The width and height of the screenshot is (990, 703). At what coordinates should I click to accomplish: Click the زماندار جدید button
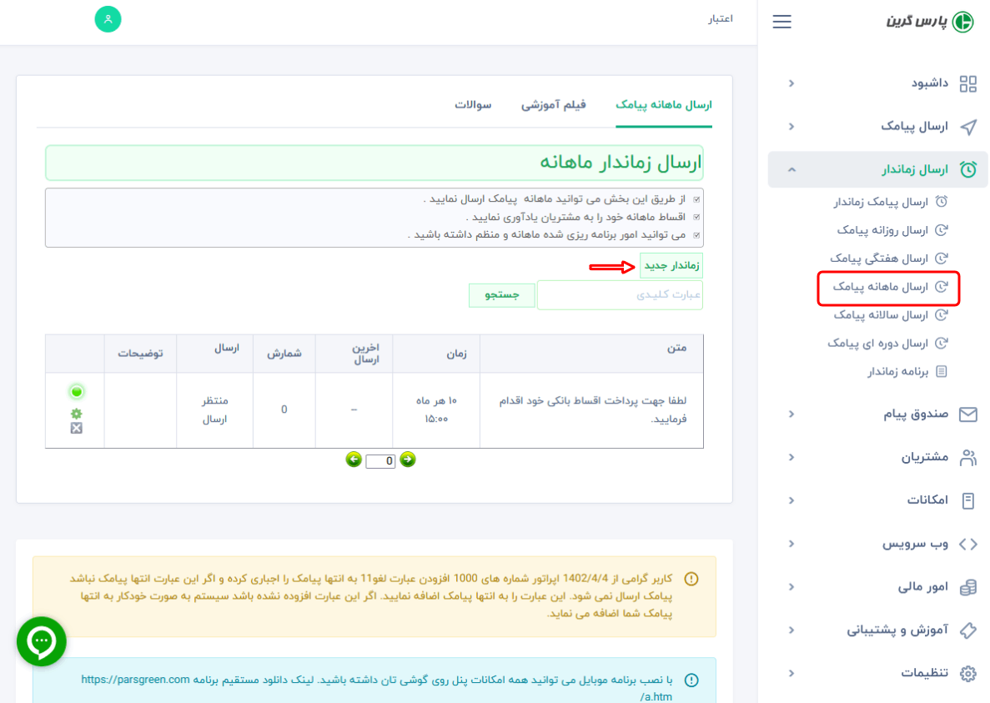pos(671,266)
